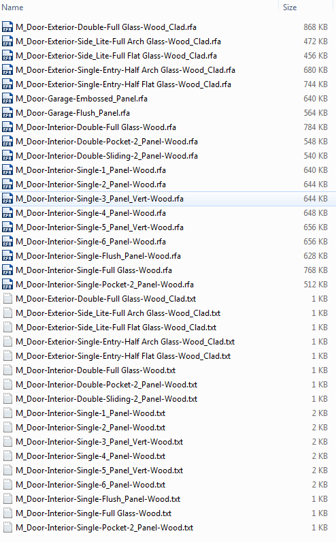Select file name M_Door-Interior-Single-6_Panel-Wood.rfa
This screenshot has width=336, height=542.
coord(91,242)
